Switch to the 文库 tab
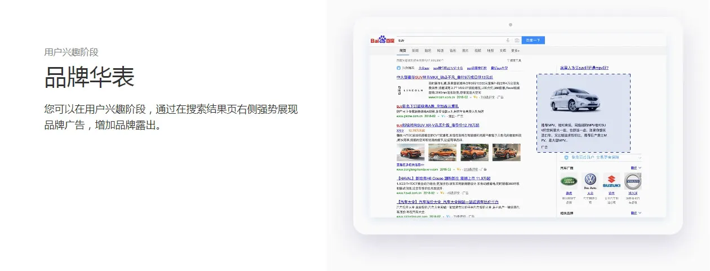This screenshot has width=710, height=271. [x=503, y=50]
